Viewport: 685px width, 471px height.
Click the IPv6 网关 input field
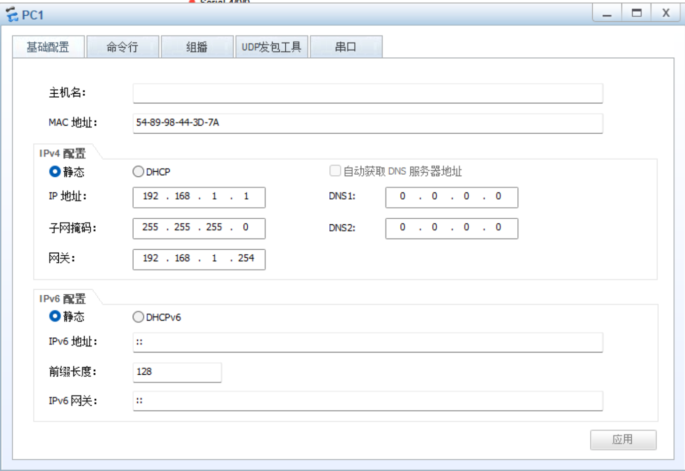click(368, 401)
